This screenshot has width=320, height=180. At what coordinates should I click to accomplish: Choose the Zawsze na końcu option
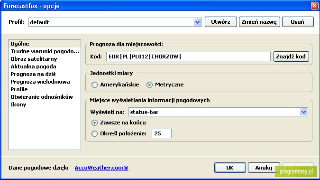click(94, 123)
